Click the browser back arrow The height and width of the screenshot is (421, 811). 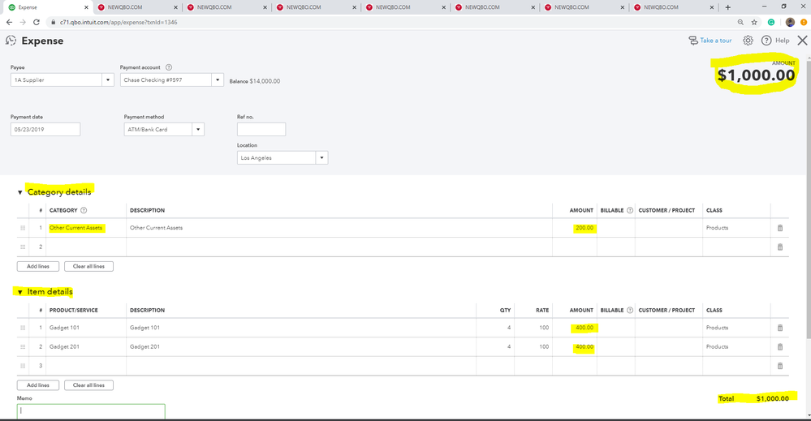tap(9, 22)
